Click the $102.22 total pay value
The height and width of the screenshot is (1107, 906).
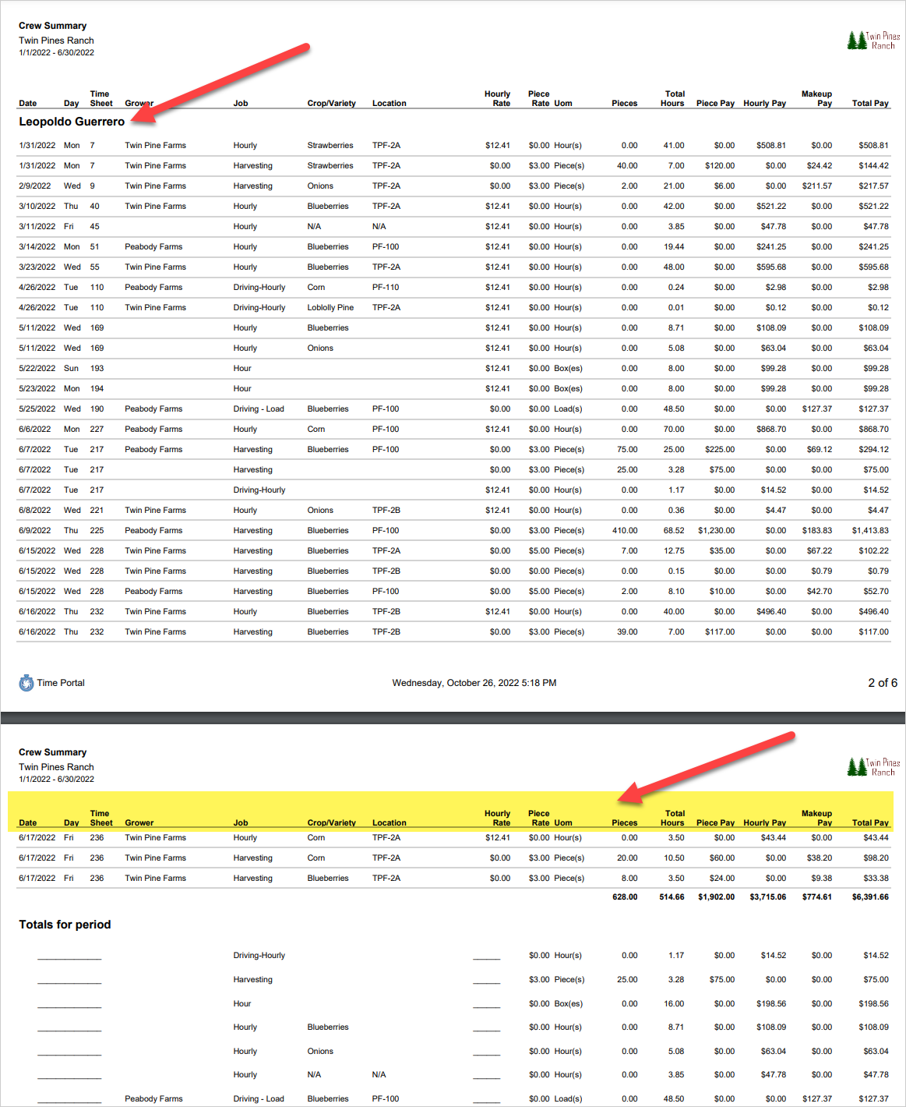click(x=874, y=551)
